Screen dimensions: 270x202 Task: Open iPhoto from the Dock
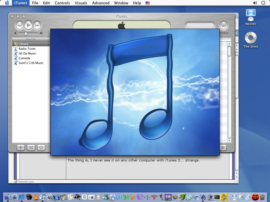49,197
